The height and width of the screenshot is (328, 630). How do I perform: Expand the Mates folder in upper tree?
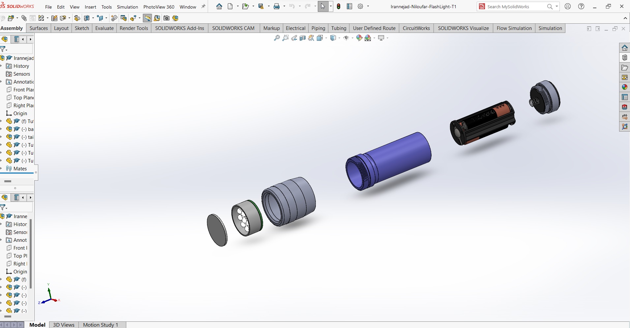click(x=1, y=168)
